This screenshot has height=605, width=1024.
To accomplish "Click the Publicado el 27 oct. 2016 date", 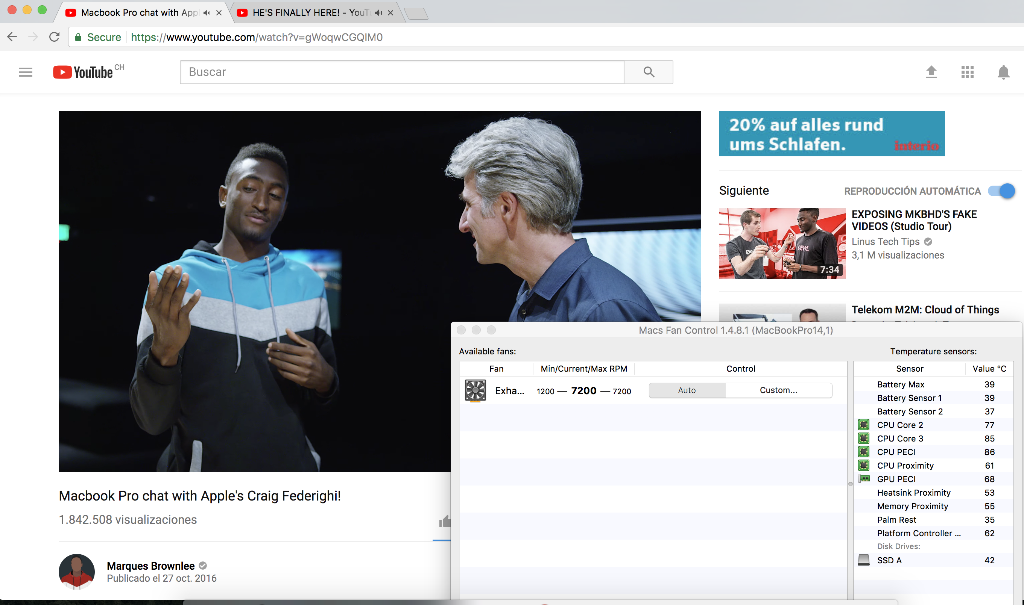I will (x=162, y=578).
